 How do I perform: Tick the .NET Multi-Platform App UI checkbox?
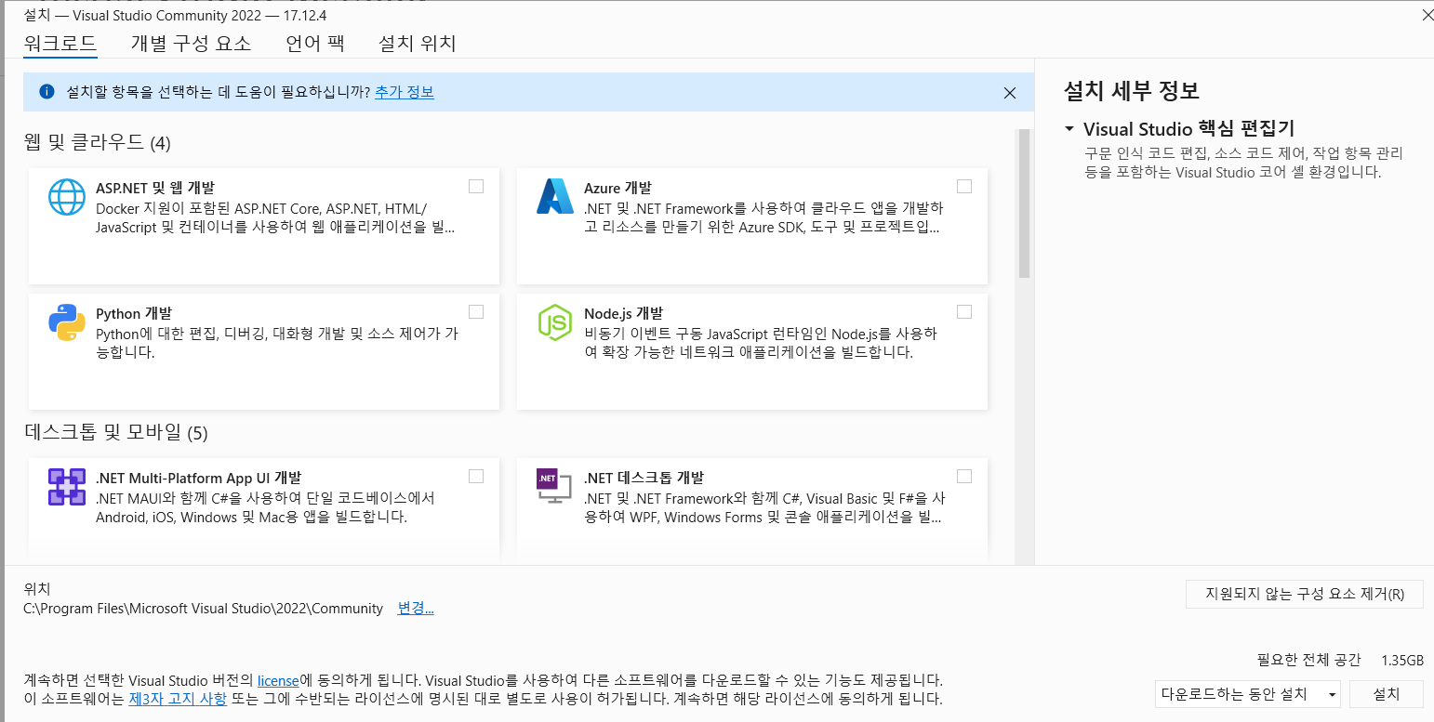(x=476, y=476)
